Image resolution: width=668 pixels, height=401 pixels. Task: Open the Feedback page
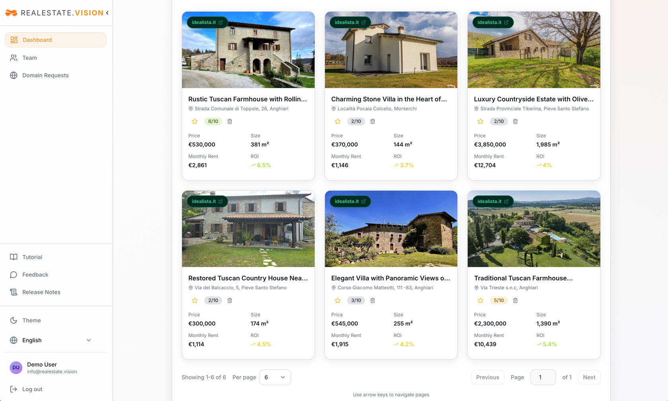coord(35,274)
